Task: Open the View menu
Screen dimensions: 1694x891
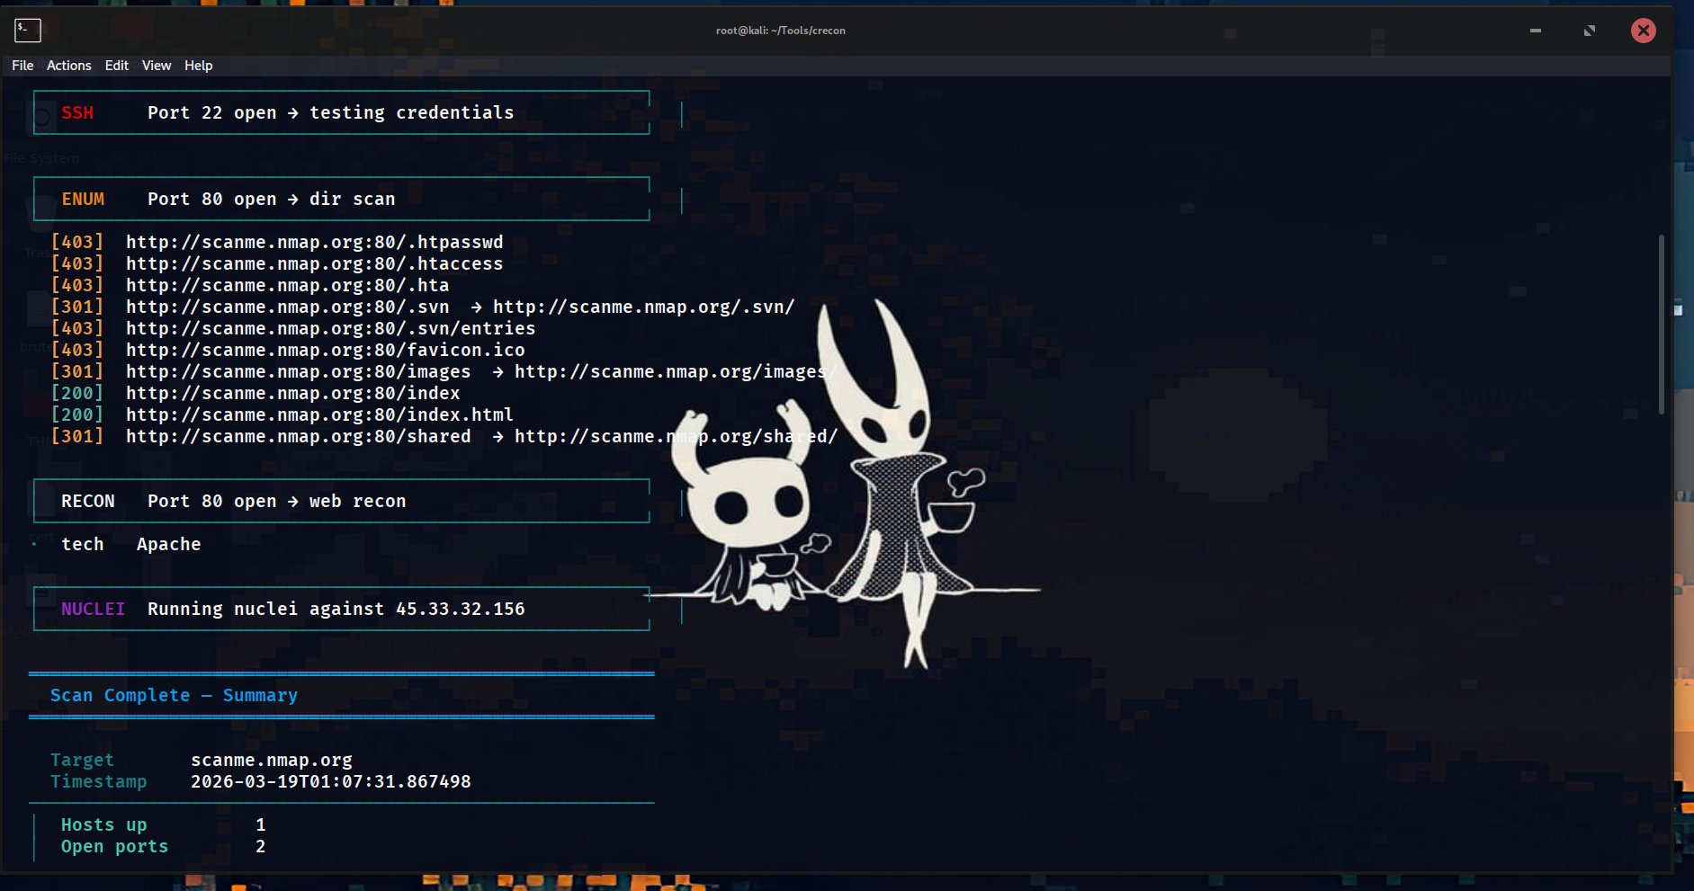Action: click(157, 65)
